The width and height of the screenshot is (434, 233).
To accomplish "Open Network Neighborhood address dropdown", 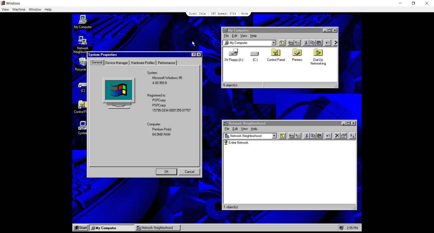I will [274, 136].
